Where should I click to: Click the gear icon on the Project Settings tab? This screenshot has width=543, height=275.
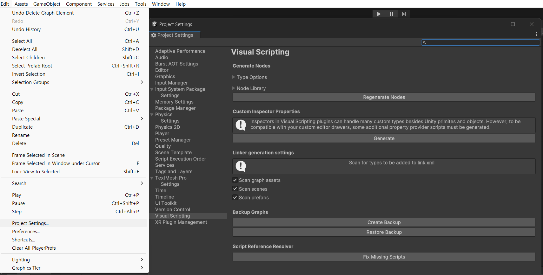coord(154,35)
